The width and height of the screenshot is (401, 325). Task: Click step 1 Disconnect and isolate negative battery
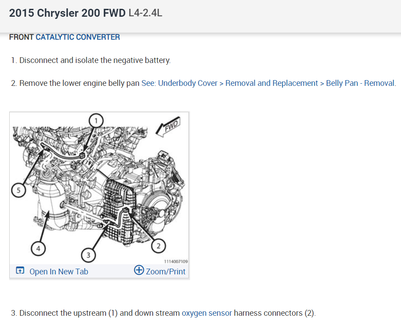pyautogui.click(x=91, y=60)
